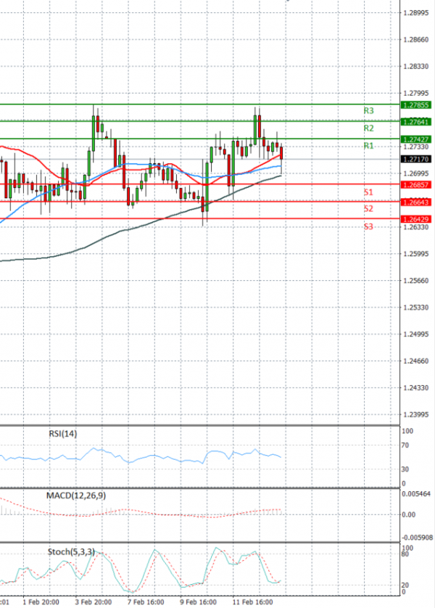Image resolution: width=435 pixels, height=608 pixels.
Task: Click the RSI 70 overbought level value
Action: [405, 445]
